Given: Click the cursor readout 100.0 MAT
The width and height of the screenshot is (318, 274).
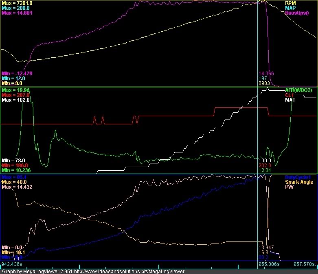Looking at the screenshot, I should pyautogui.click(x=265, y=161).
